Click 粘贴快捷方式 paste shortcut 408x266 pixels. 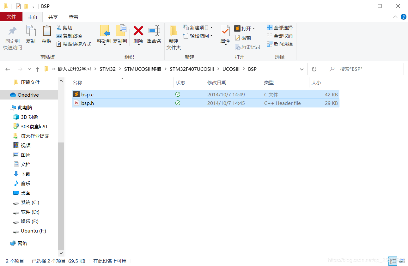74,44
